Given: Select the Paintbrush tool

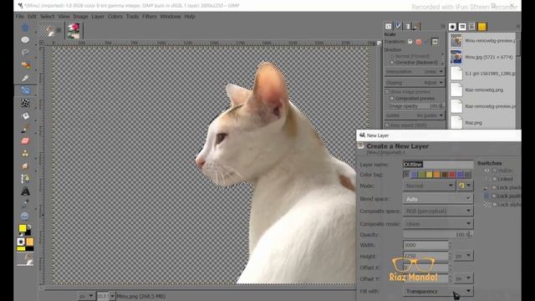Looking at the screenshot, I should (x=25, y=129).
